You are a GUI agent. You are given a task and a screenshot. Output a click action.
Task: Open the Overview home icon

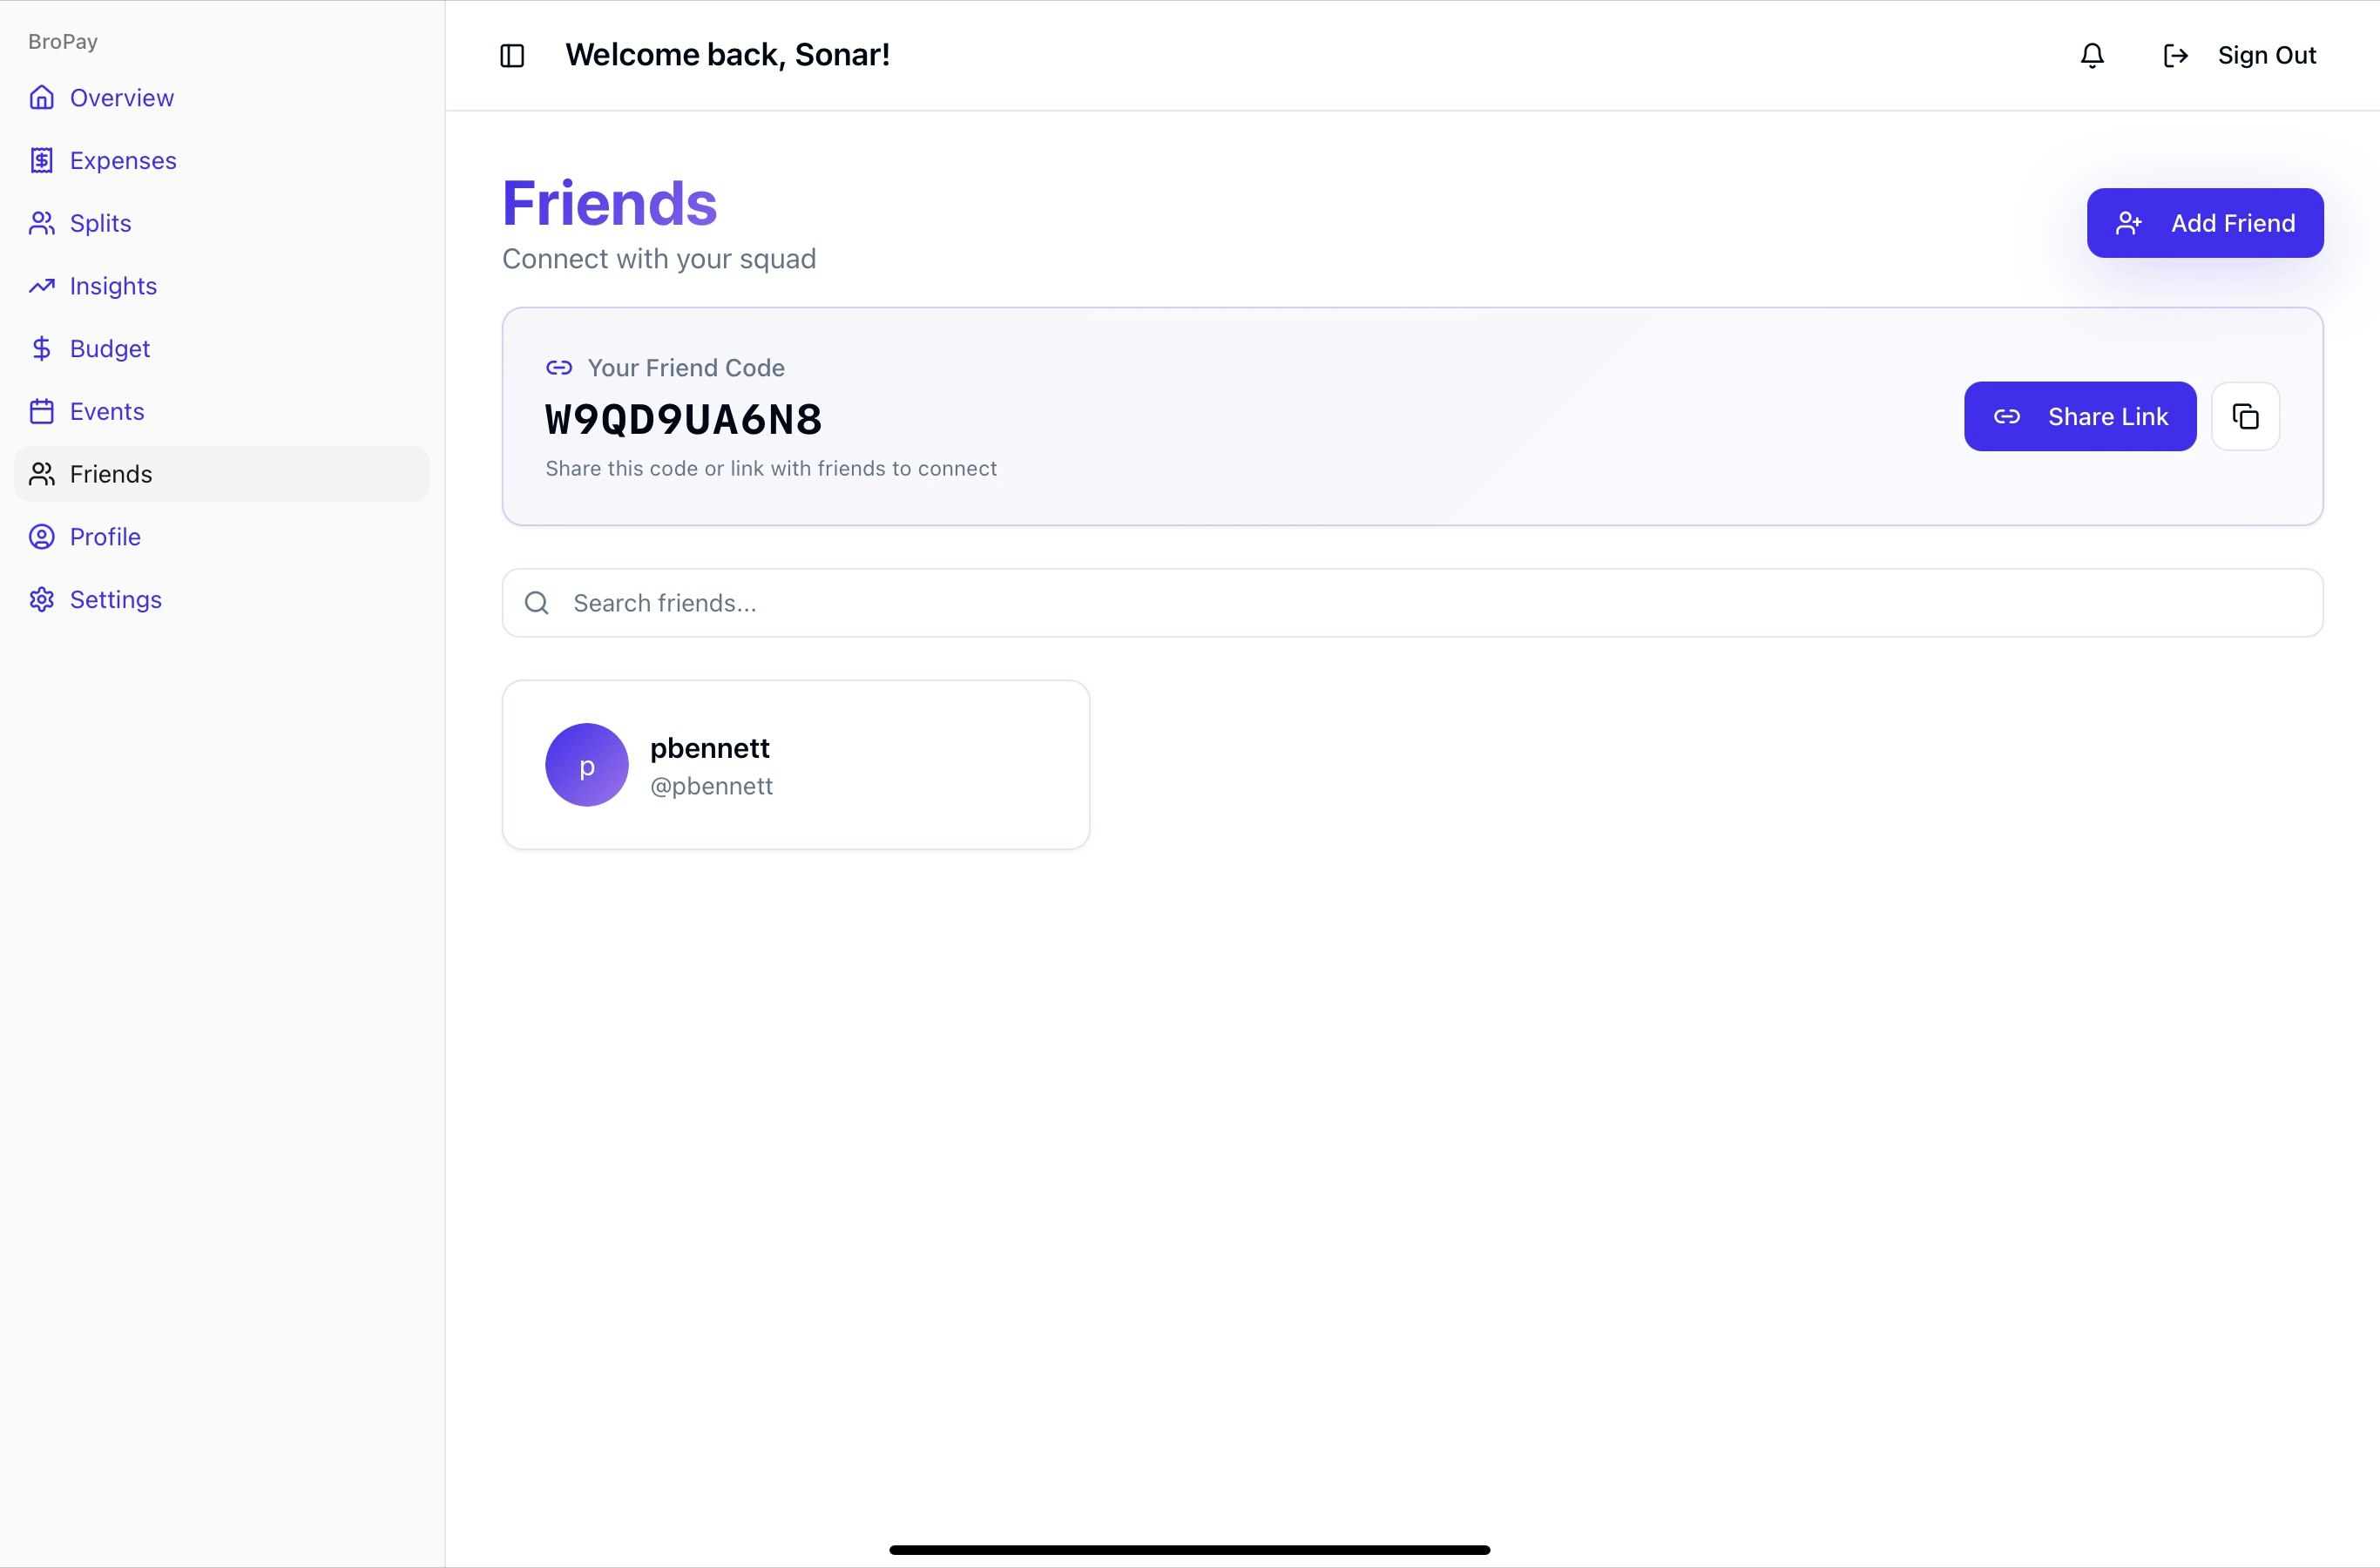(41, 97)
